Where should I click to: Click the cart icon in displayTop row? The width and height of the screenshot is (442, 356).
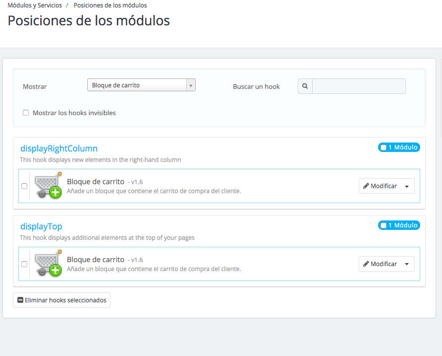(48, 263)
